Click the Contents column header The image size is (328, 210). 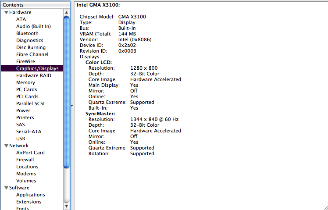tap(32, 5)
